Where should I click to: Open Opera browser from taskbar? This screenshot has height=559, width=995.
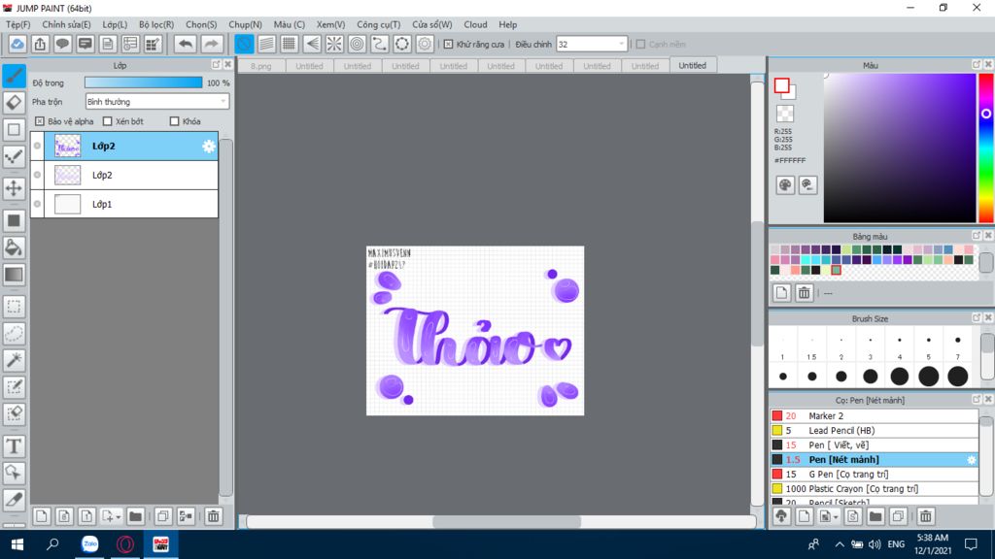tap(125, 544)
